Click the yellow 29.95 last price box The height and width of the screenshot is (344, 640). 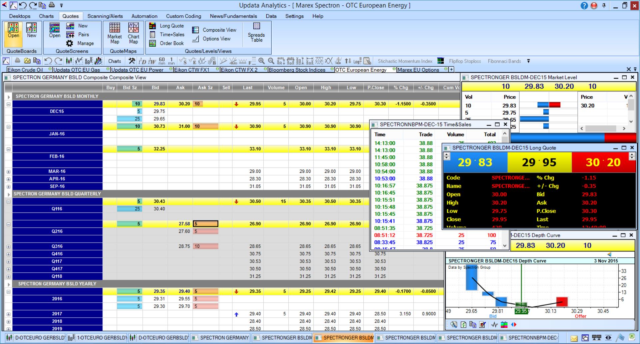pos(539,162)
